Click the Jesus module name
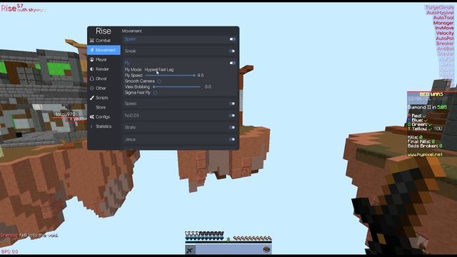457x257 pixels. [130, 139]
